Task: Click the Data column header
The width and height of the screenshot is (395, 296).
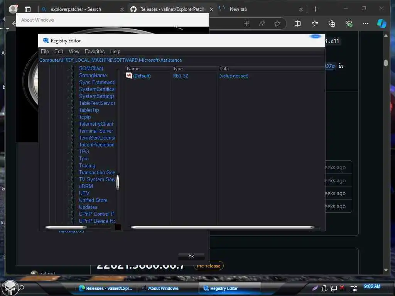Action: 271,69
